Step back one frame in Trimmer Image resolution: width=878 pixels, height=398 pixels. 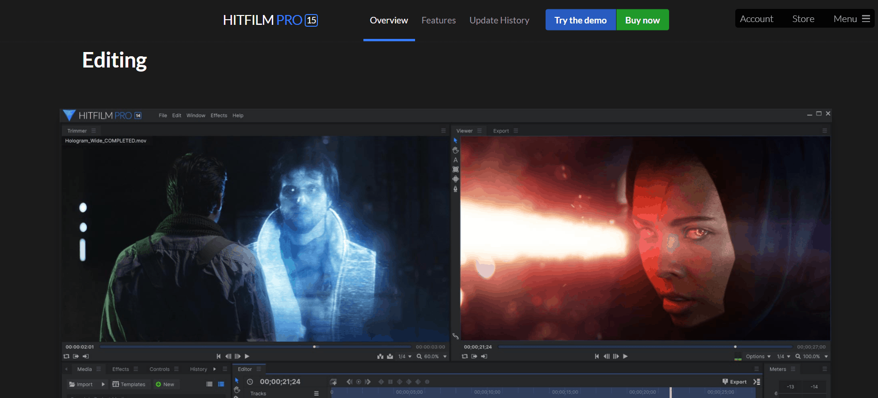pyautogui.click(x=228, y=356)
